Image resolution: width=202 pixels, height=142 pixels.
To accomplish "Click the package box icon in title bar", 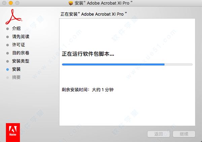I will point(71,3).
